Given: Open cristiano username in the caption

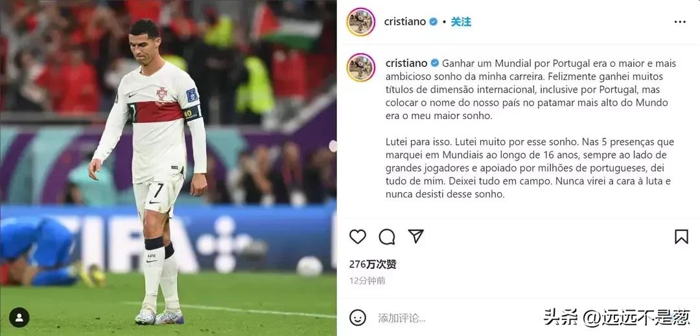Looking at the screenshot, I should pos(406,63).
